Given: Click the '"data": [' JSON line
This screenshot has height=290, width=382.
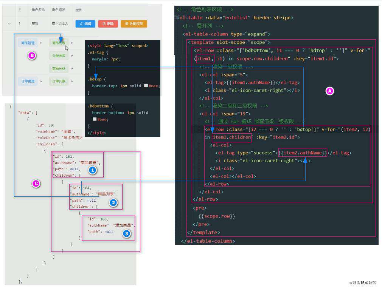Looking at the screenshot, I should point(28,113).
